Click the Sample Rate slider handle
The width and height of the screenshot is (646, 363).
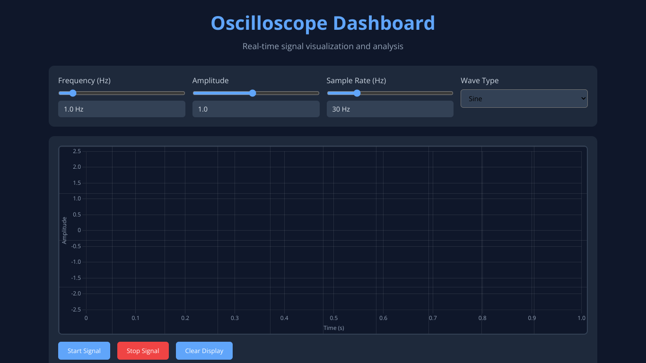pyautogui.click(x=357, y=93)
